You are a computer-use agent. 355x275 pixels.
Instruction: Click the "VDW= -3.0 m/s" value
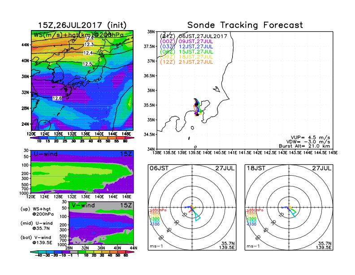pos(308,142)
